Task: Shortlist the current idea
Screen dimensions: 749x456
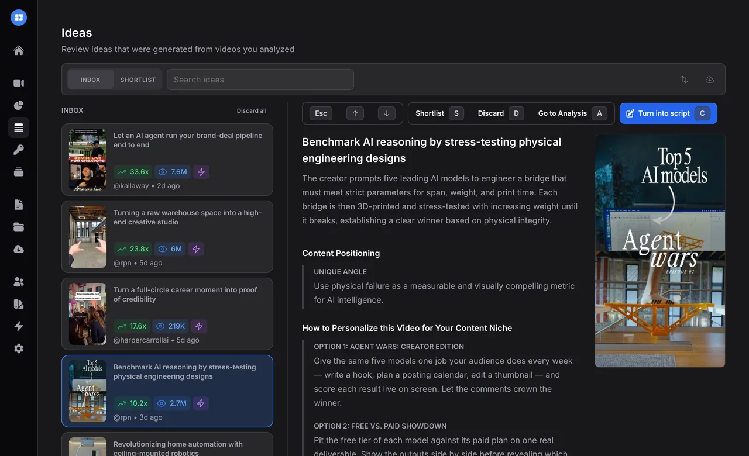Action: tap(439, 113)
